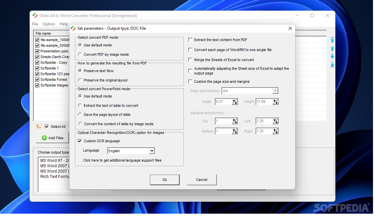The height and width of the screenshot is (217, 375).
Task: Open the Help menu
Action: (64, 24)
